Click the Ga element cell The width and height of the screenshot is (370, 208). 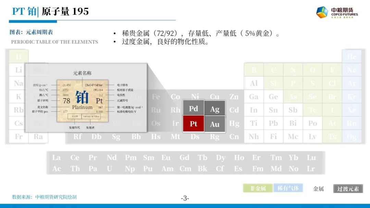click(x=254, y=96)
